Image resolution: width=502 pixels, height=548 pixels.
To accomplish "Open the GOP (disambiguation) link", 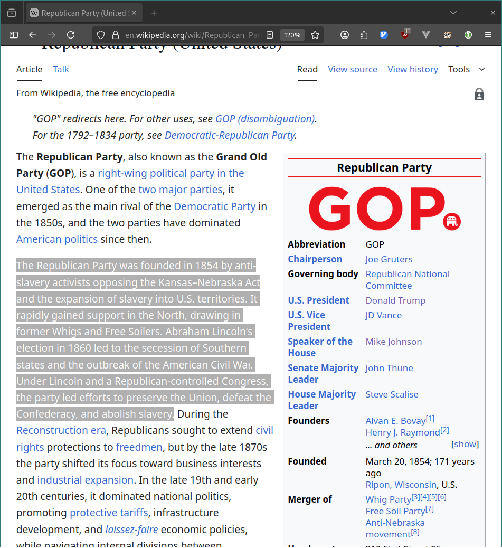I will [265, 119].
